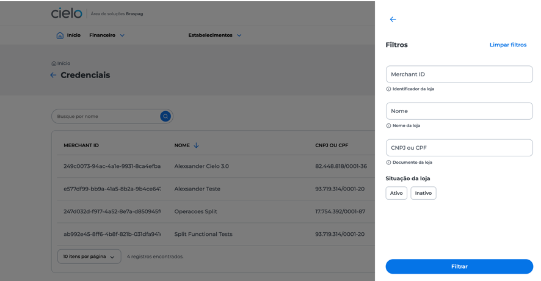
Task: Focus the Nome filter field
Action: pyautogui.click(x=459, y=111)
